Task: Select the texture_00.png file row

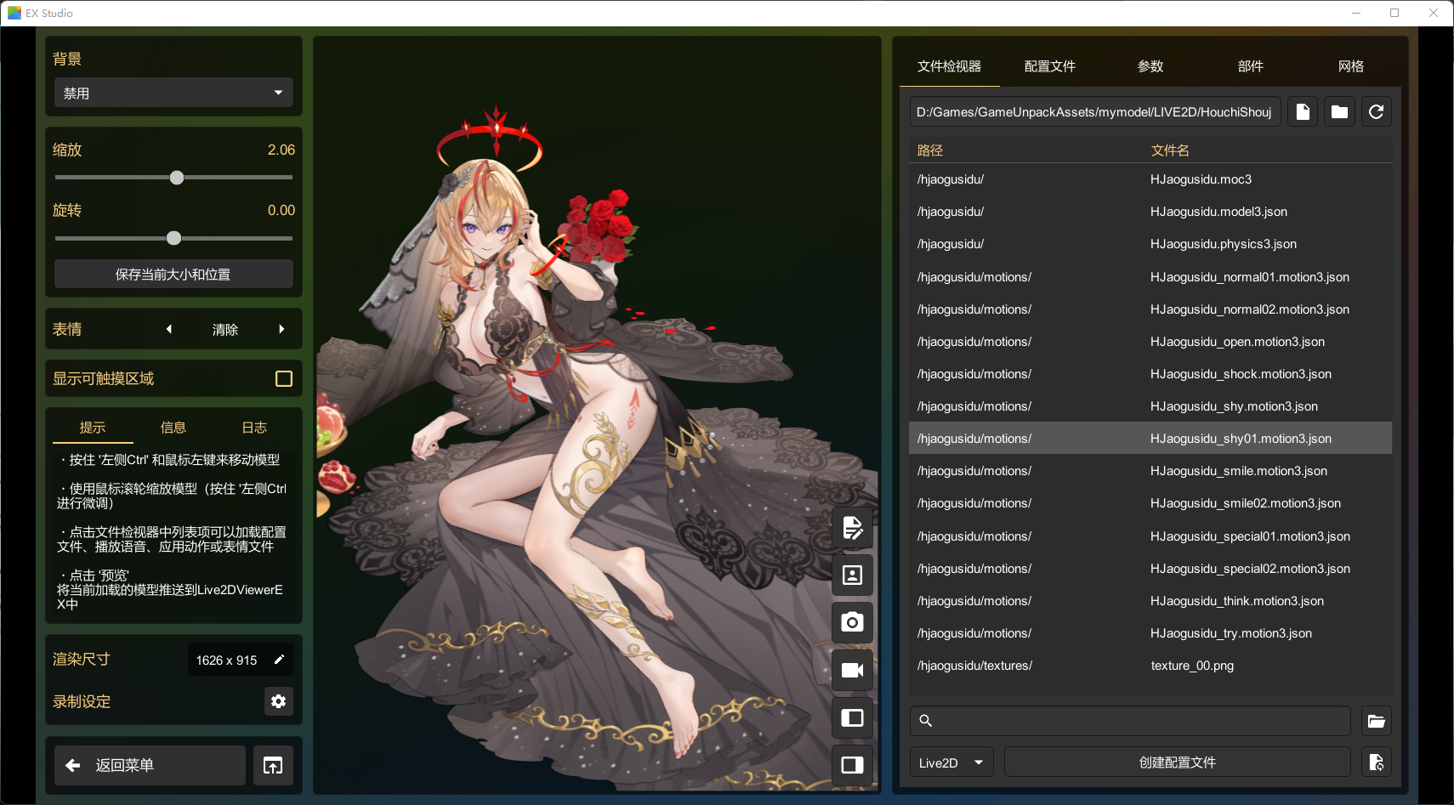Action: click(x=1150, y=666)
